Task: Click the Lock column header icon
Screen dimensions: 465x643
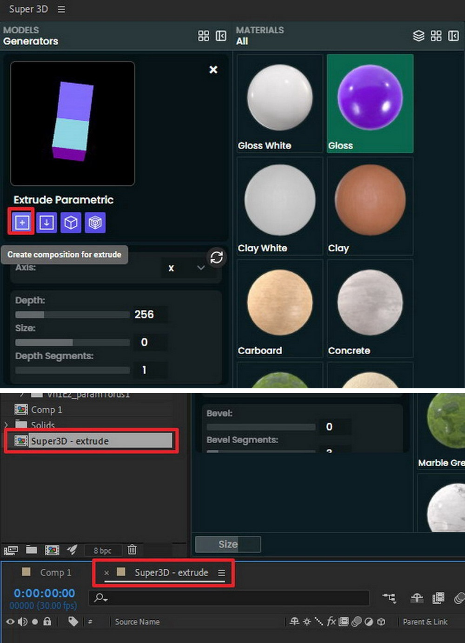Action: [47, 621]
